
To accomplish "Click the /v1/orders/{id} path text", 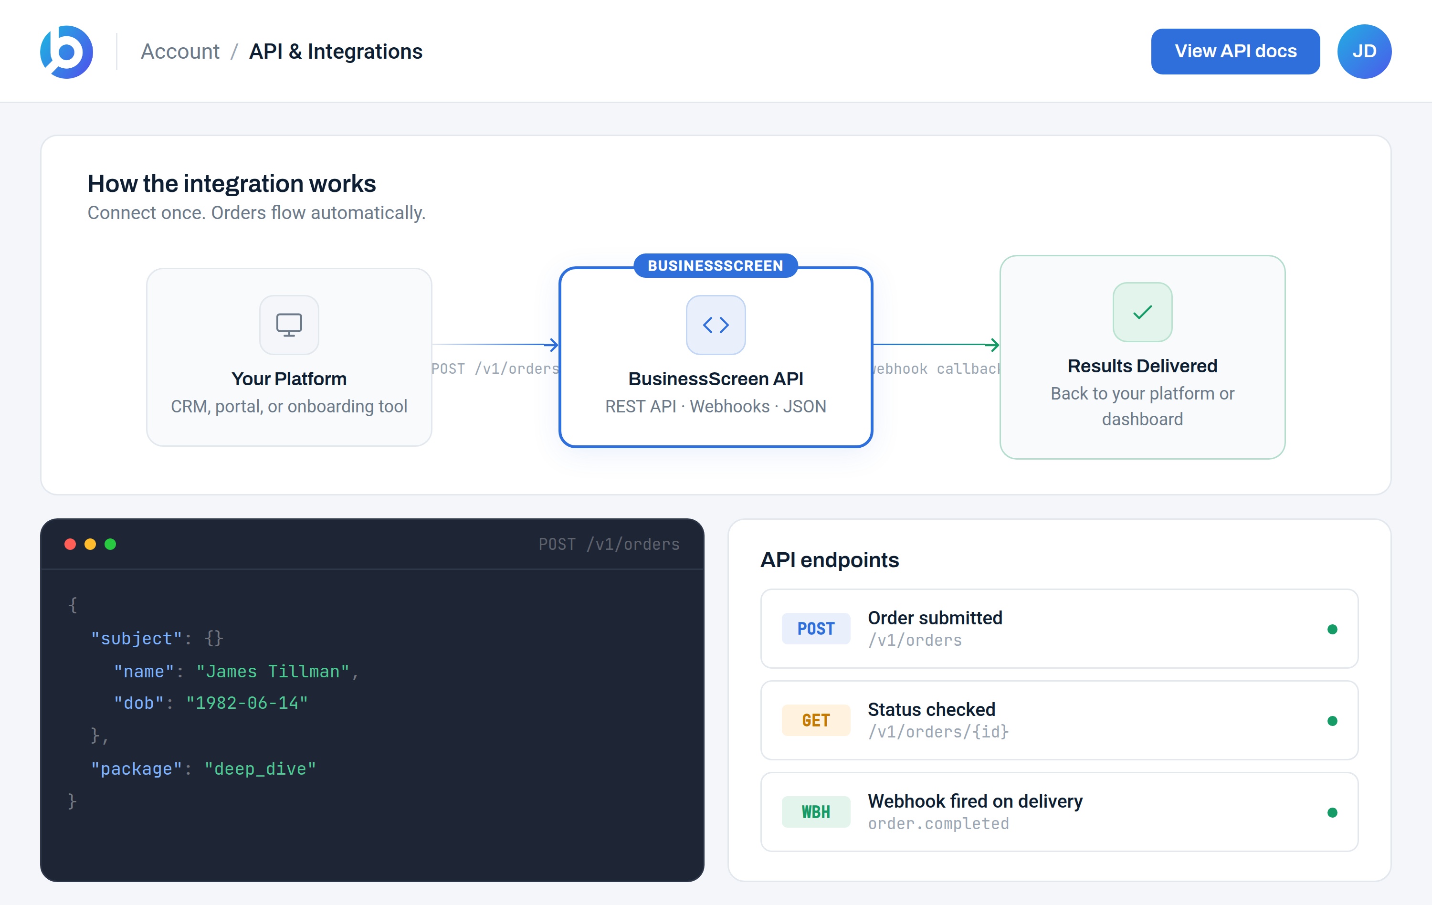I will pyautogui.click(x=938, y=732).
